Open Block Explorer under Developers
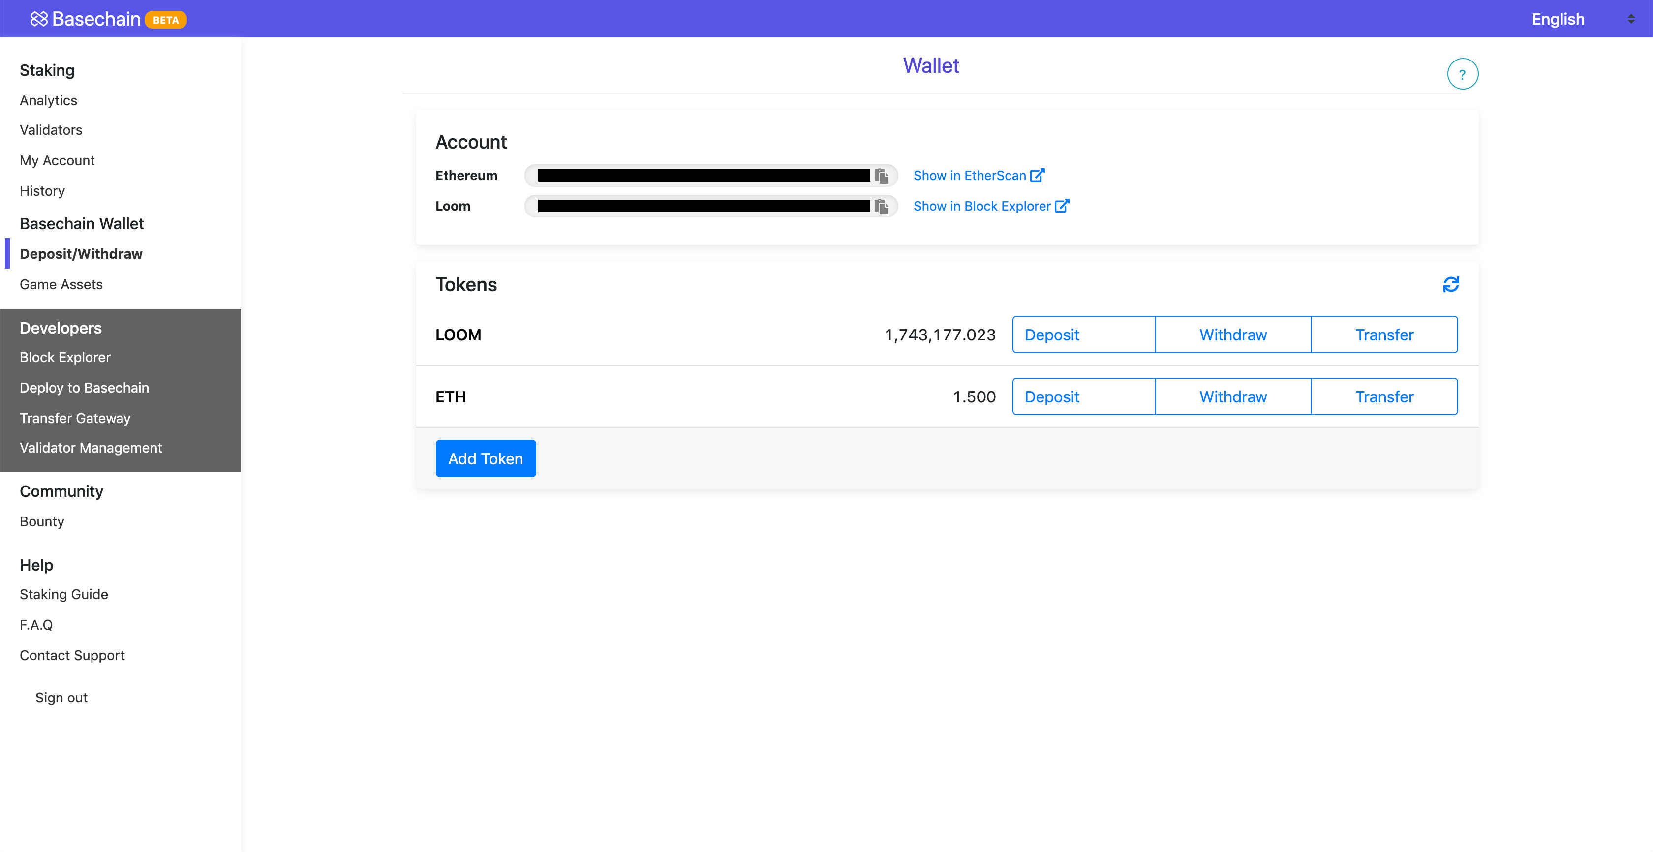 coord(65,357)
